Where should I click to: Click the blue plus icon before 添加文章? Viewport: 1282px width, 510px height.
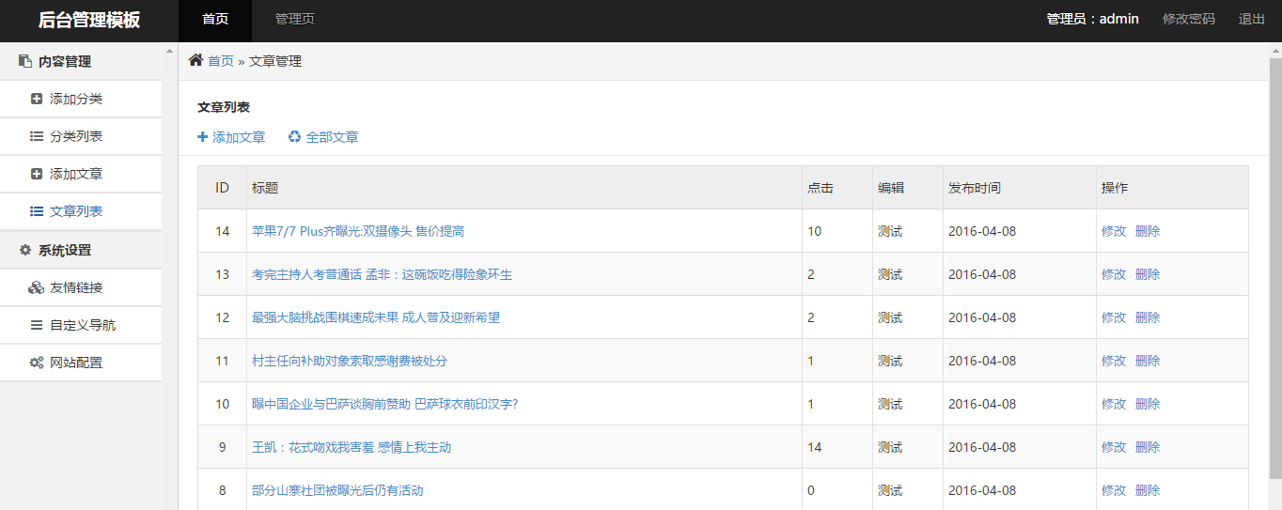202,137
